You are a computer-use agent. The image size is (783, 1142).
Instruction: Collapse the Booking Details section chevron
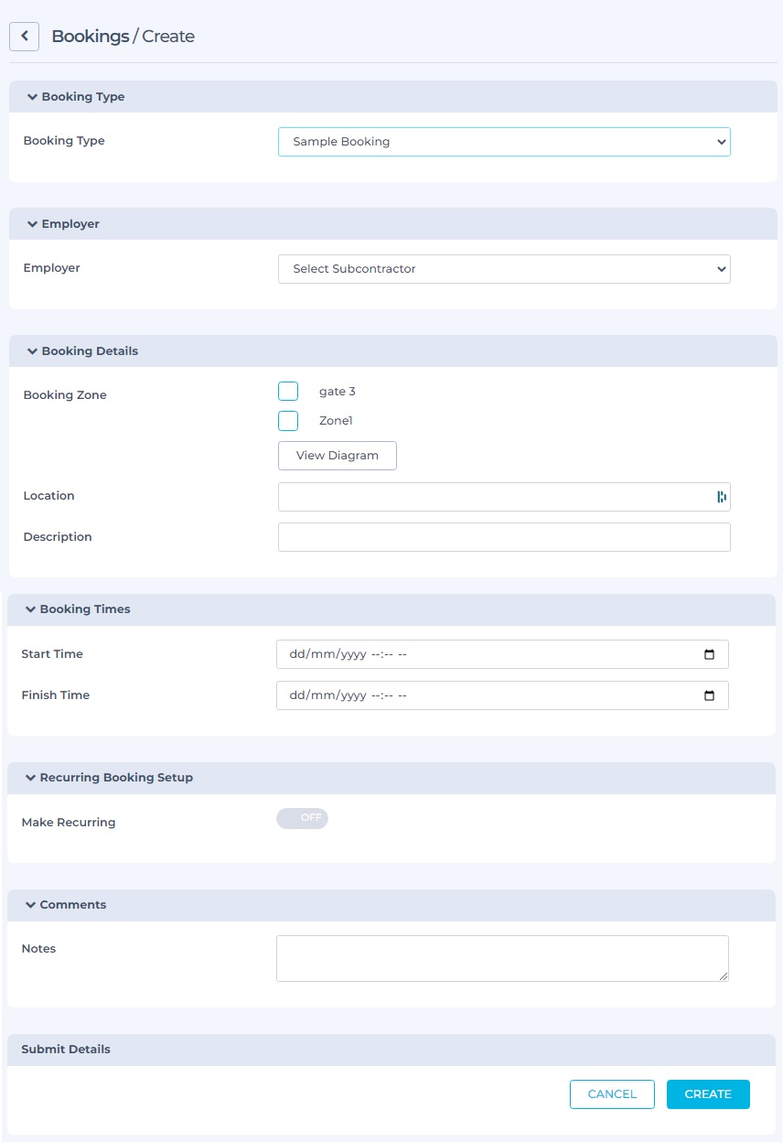(x=32, y=351)
